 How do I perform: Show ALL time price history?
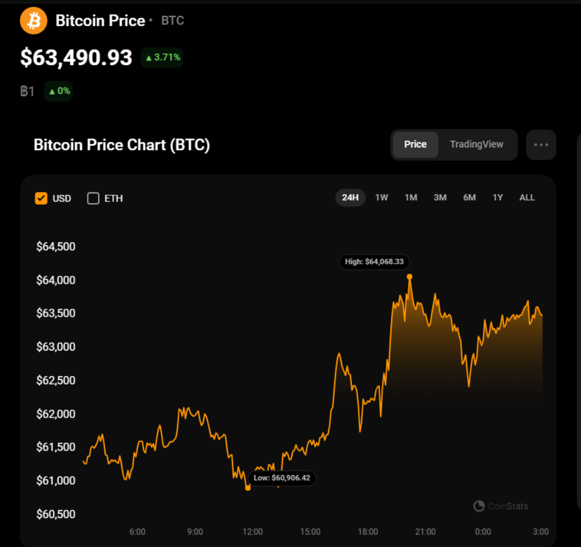click(527, 197)
